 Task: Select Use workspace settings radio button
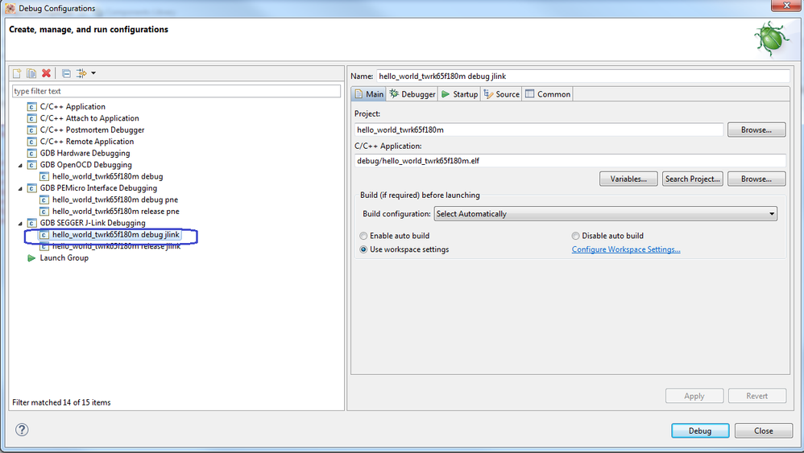click(x=363, y=249)
